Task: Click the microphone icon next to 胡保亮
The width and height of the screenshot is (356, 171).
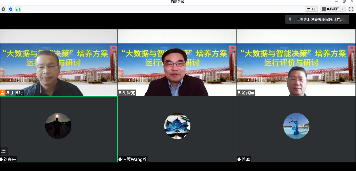Action: (x=120, y=93)
